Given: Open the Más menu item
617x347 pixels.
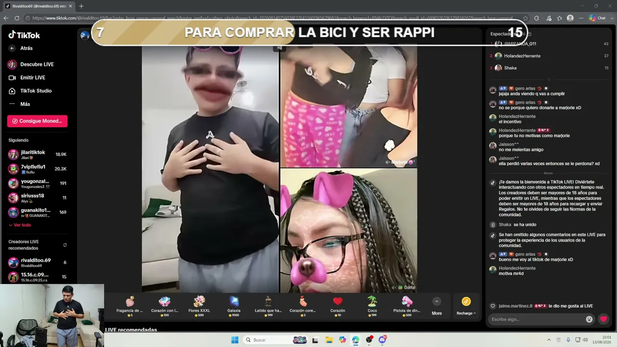Looking at the screenshot, I should 19,104.
